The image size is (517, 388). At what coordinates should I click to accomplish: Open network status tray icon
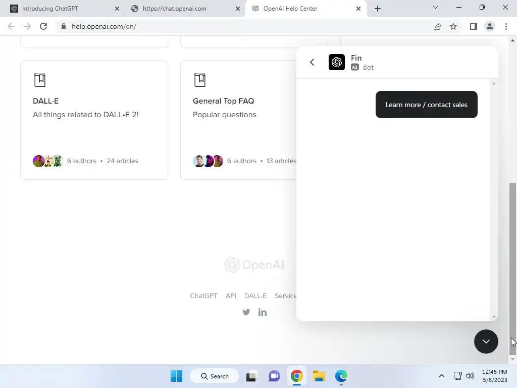click(457, 376)
